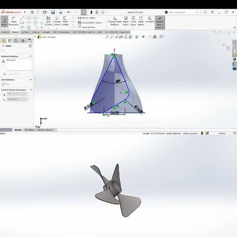Click the Trim Entities tool

(48, 21)
